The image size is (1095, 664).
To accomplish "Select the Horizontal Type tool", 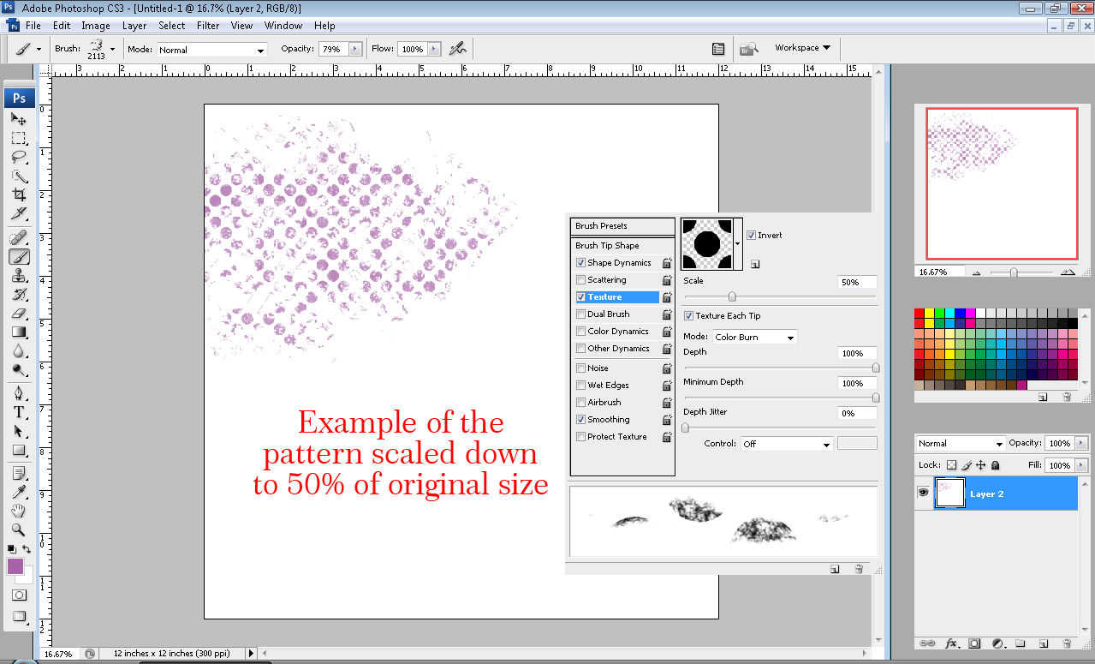I will [x=19, y=412].
